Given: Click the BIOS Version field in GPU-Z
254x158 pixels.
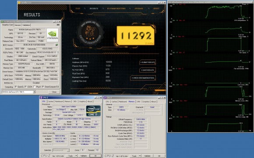Looking at the screenshot, I should pos(34,45).
